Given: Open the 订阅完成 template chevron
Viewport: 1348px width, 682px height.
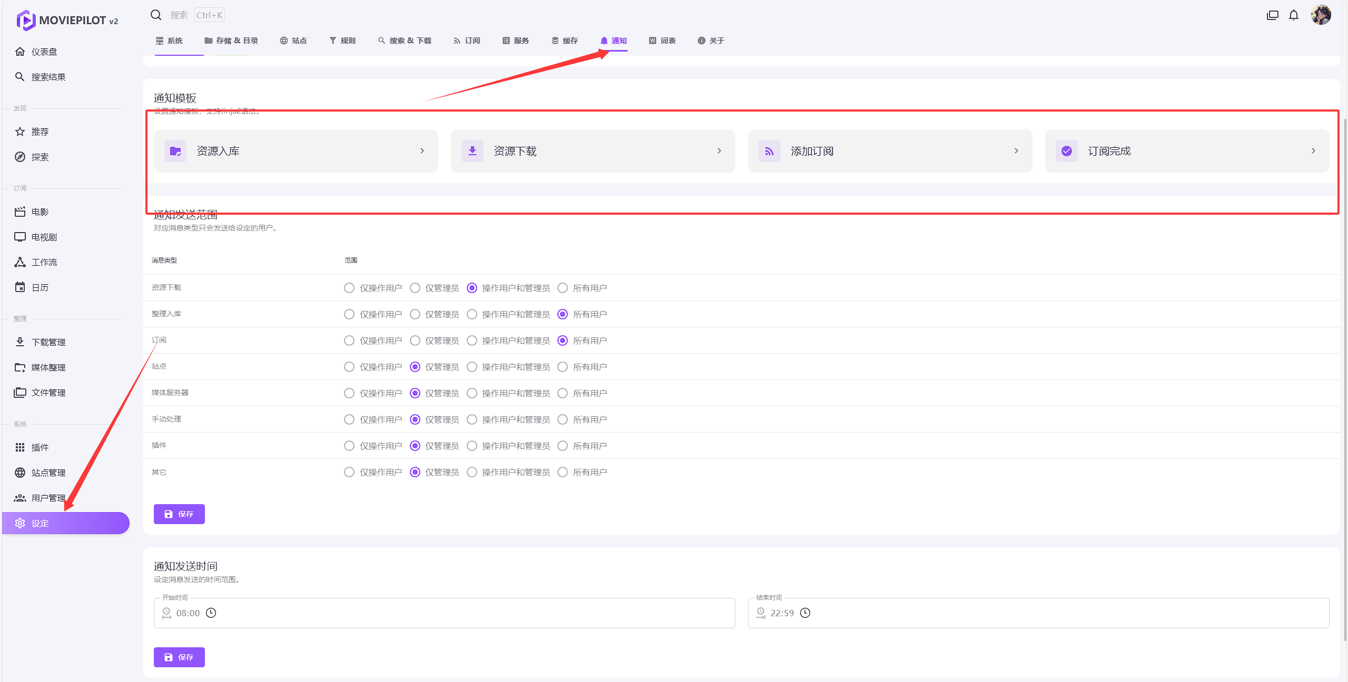Looking at the screenshot, I should pos(1313,151).
